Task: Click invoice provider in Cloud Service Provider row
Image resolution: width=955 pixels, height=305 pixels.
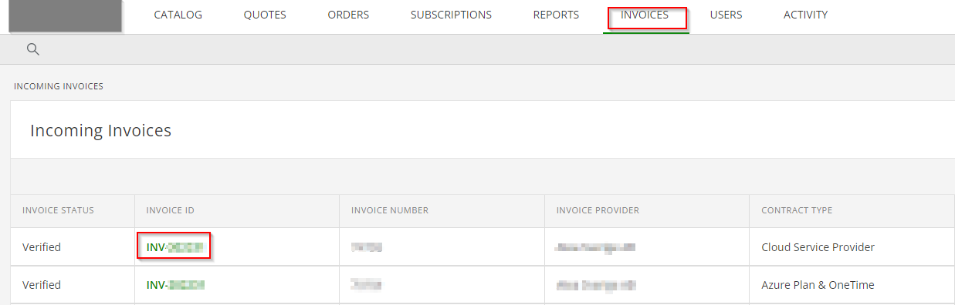Action: (596, 247)
